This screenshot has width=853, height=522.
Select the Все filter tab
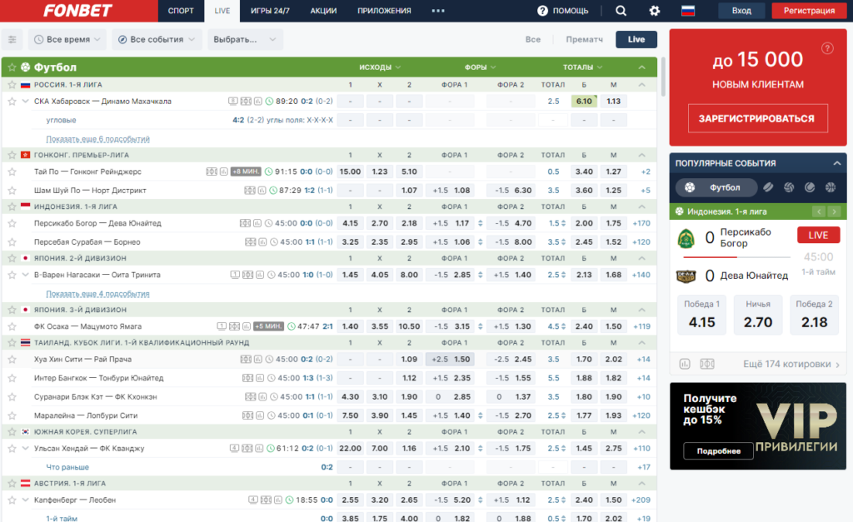point(533,39)
